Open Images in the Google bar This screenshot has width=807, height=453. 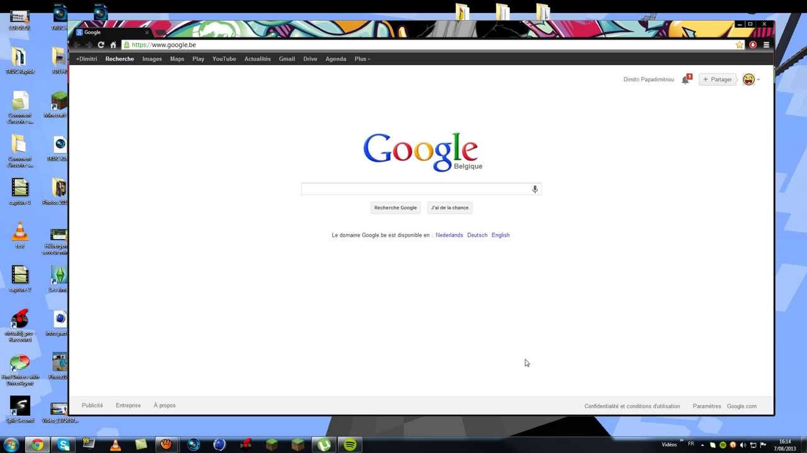tap(152, 59)
